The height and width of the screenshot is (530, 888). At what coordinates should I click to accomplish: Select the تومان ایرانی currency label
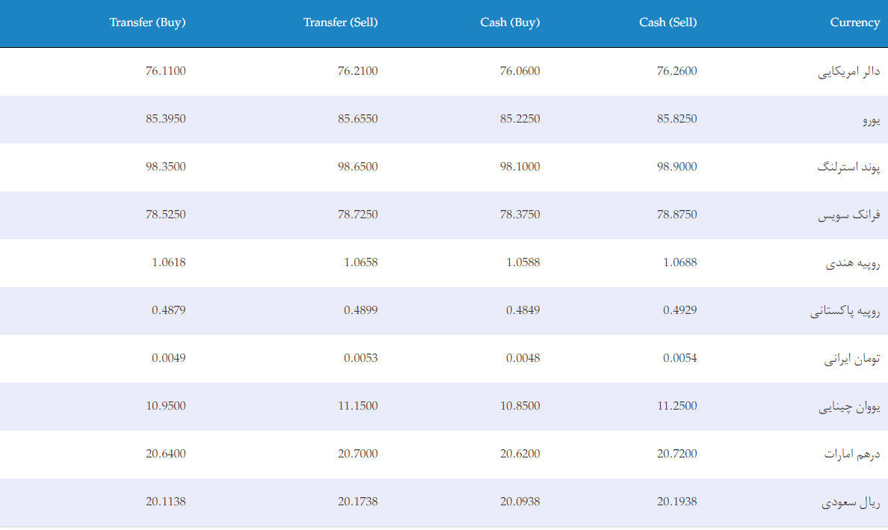[x=852, y=358]
